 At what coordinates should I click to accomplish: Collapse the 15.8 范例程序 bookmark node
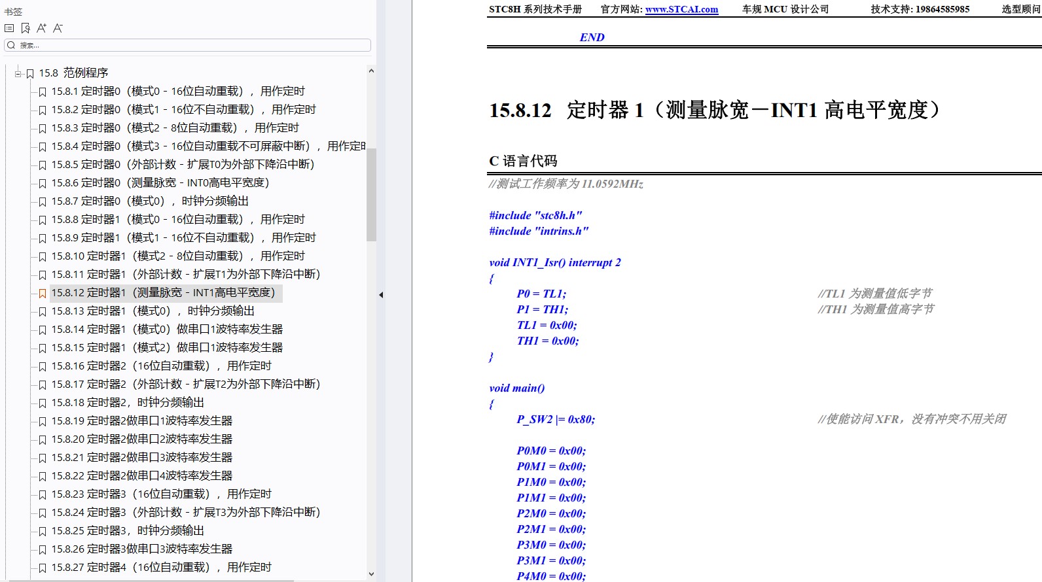18,73
